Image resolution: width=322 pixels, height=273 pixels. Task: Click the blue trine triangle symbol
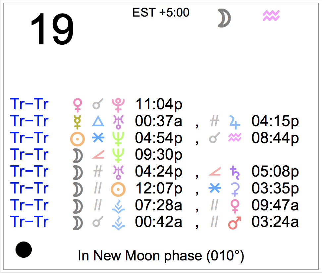click(x=98, y=122)
